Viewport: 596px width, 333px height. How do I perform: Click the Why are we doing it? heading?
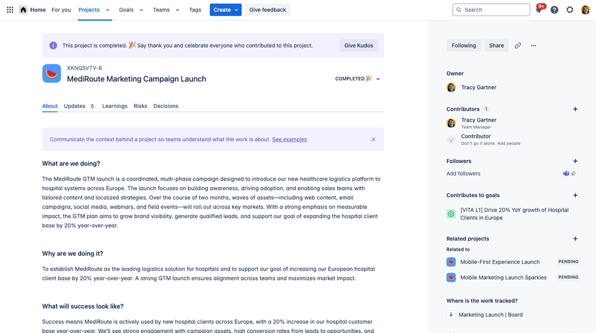coord(73,254)
